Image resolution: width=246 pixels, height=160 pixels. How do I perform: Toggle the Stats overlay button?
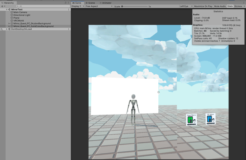click(230, 6)
